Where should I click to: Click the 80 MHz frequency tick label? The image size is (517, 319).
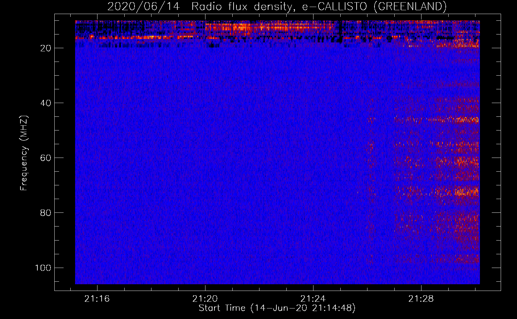coord(46,213)
